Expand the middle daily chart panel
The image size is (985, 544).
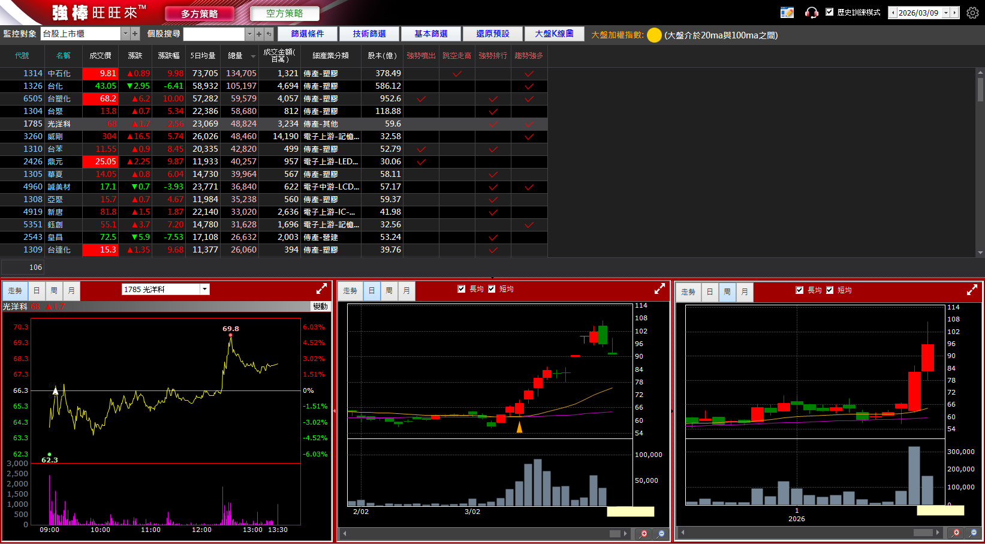(659, 289)
